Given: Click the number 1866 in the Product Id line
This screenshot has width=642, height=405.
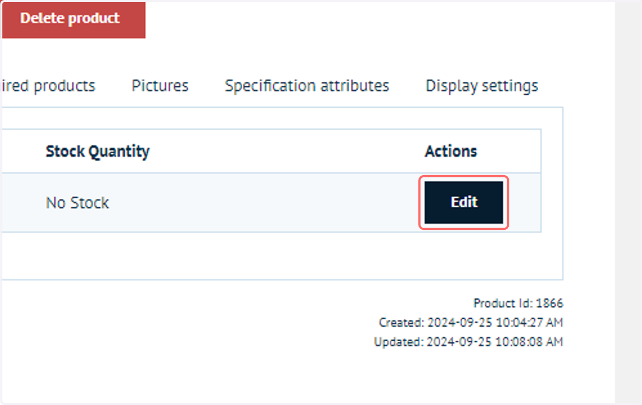Looking at the screenshot, I should (549, 304).
